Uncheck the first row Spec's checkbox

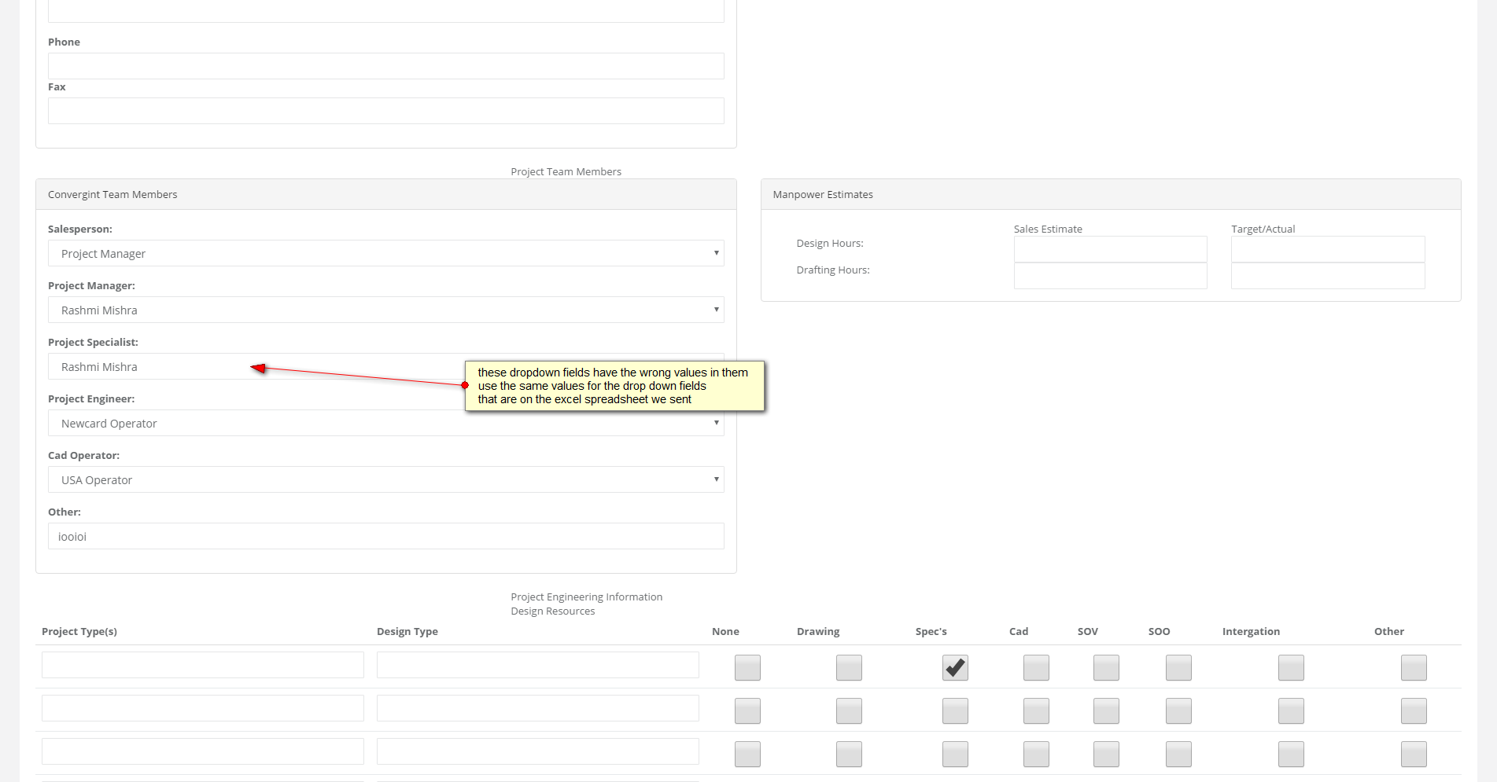click(955, 668)
